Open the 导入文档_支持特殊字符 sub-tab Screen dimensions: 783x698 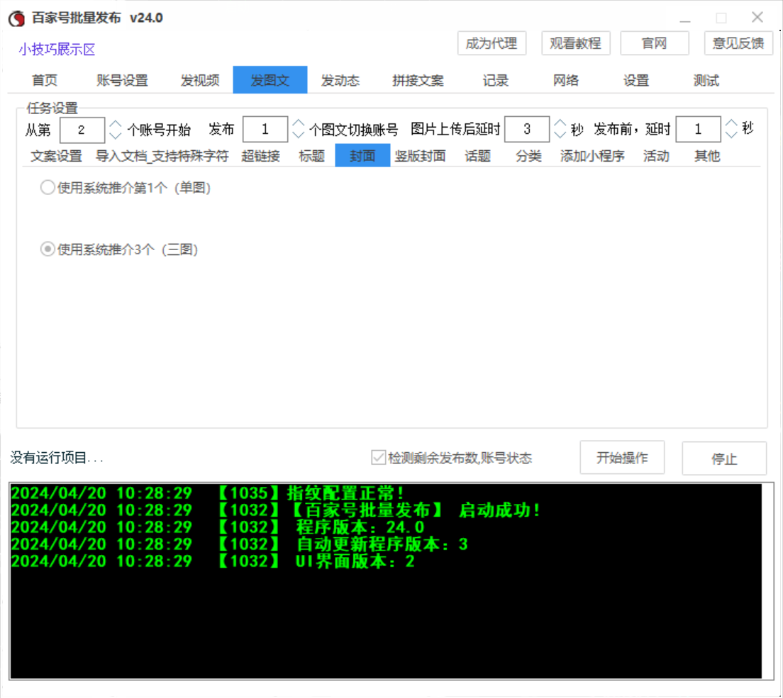[x=162, y=156]
